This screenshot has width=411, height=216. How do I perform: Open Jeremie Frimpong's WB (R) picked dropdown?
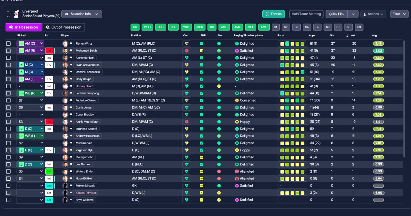point(30,93)
